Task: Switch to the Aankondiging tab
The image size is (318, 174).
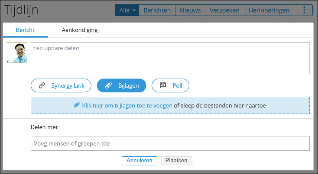Action: pos(80,30)
